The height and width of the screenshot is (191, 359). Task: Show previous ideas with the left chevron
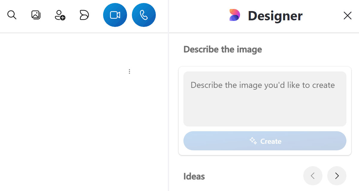tap(313, 176)
